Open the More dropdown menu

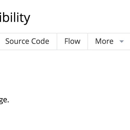109,41
